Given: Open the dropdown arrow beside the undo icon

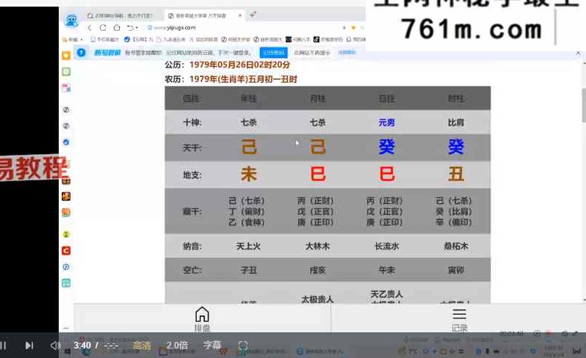Looking at the screenshot, I should tap(137, 28).
